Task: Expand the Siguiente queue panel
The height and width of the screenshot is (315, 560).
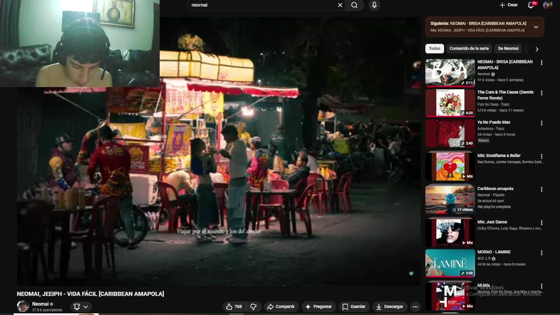Action: (536, 27)
